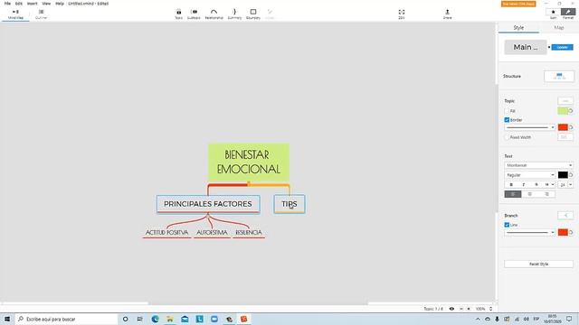Click the blue Update style button
The width and height of the screenshot is (579, 325).
pyautogui.click(x=562, y=47)
